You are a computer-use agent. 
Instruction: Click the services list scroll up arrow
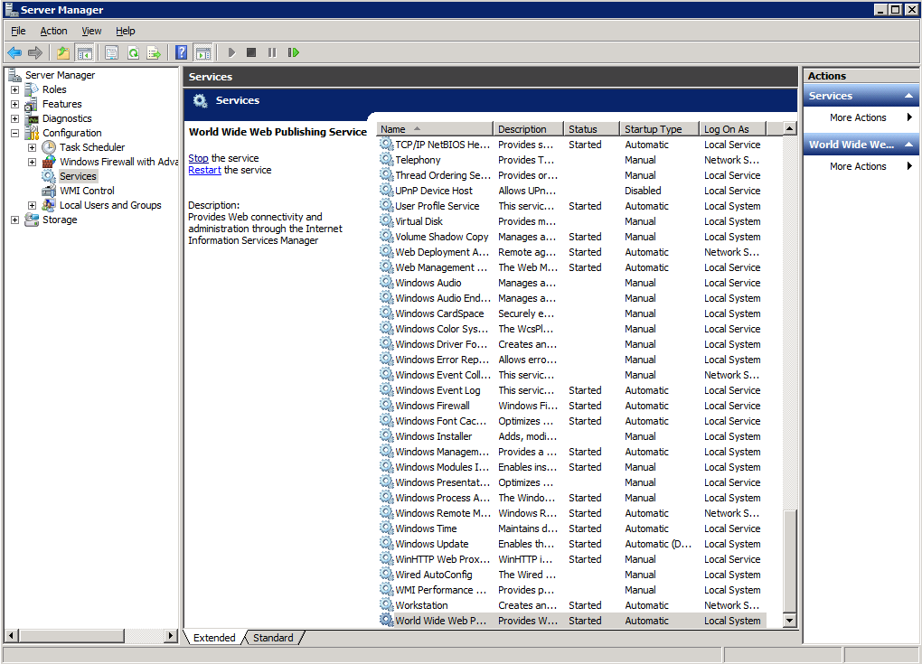[790, 128]
